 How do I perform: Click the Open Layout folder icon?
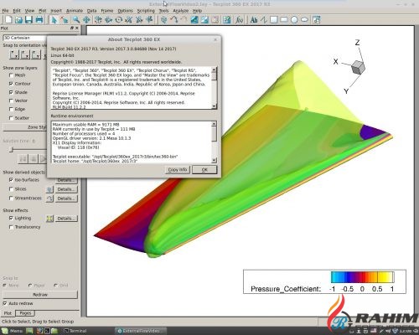(x=18, y=20)
